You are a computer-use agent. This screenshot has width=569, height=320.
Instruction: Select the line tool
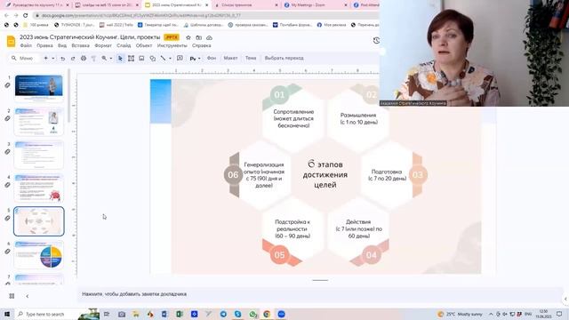pos(164,58)
